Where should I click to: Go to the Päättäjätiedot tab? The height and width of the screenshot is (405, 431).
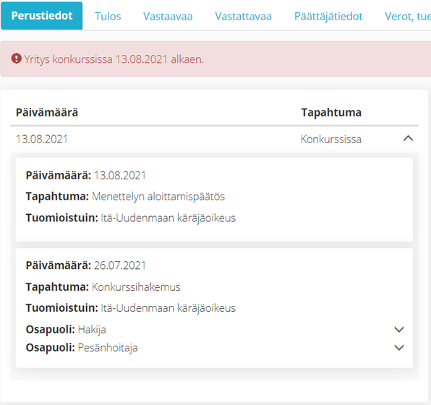328,16
